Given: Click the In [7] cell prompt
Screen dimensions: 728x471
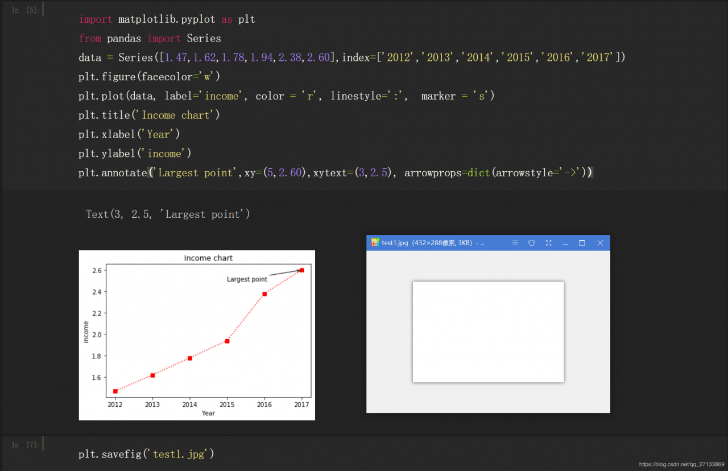Looking at the screenshot, I should 26,445.
